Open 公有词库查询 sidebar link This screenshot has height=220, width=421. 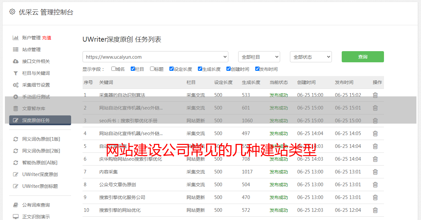36,205
